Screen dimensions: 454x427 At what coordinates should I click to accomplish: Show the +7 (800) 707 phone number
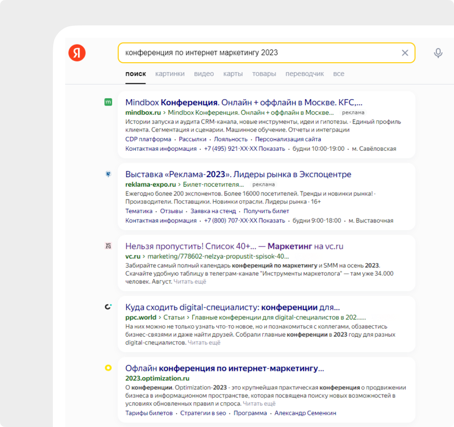[x=245, y=221]
